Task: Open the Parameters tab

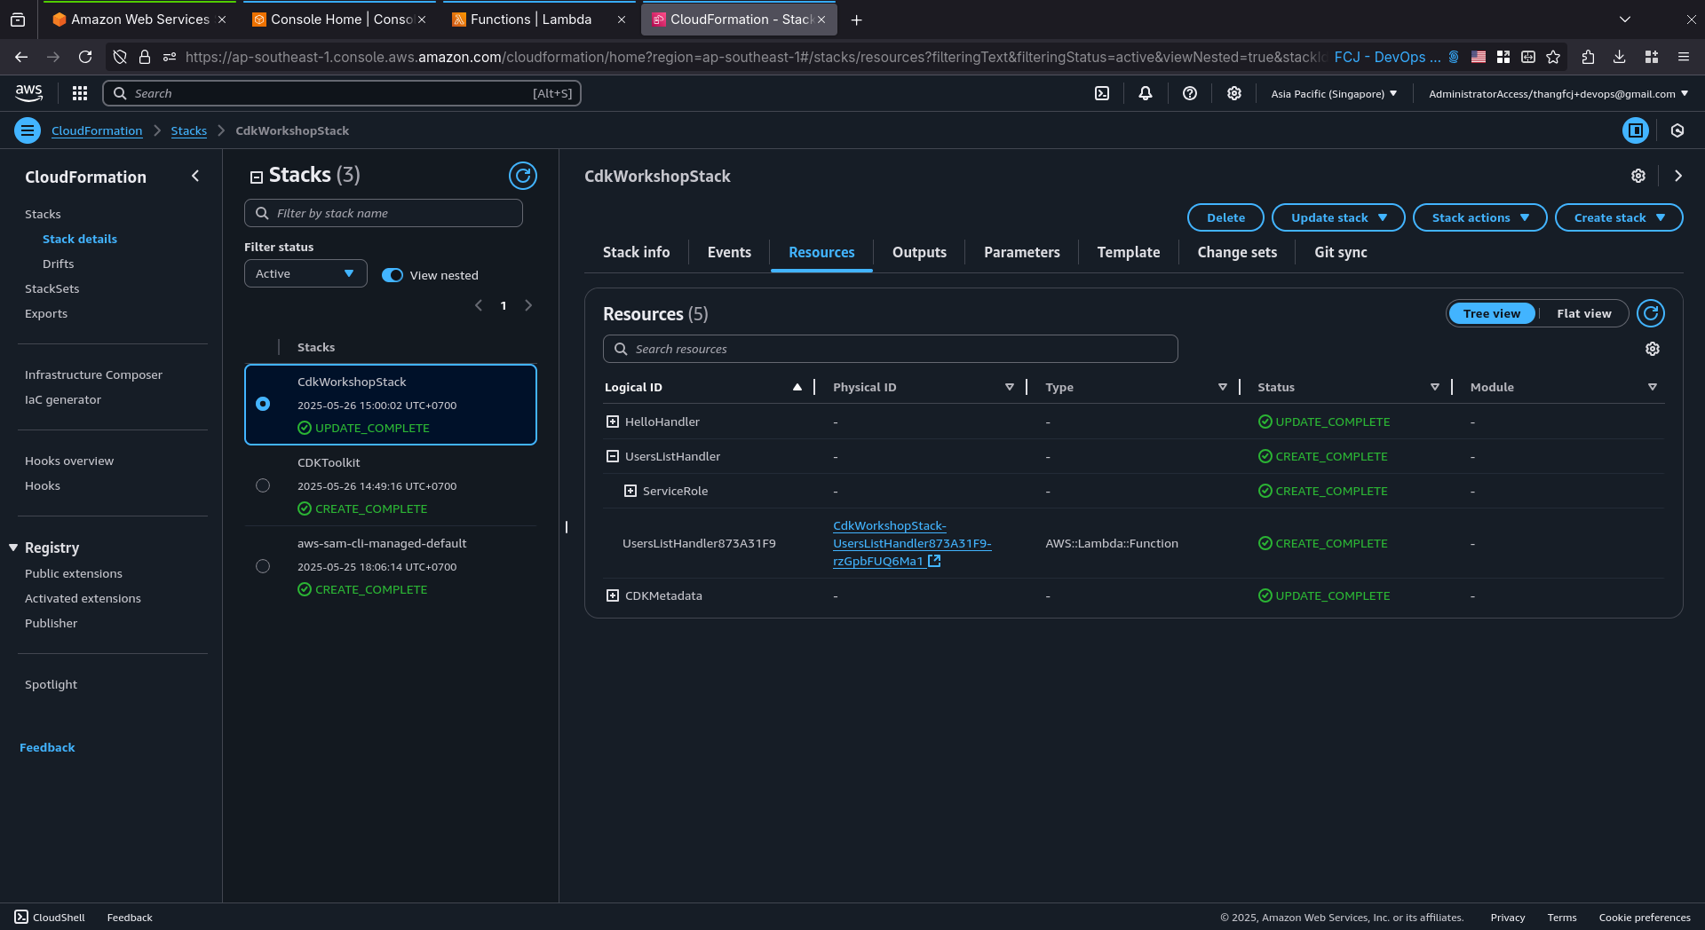Action: pyautogui.click(x=1022, y=252)
